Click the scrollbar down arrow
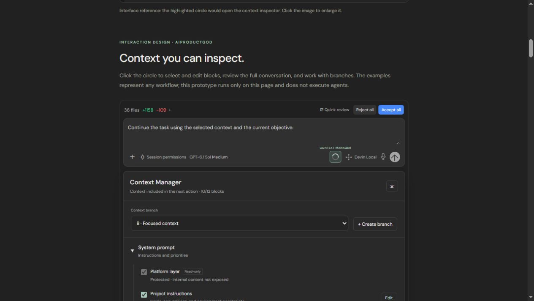The width and height of the screenshot is (534, 301). (x=531, y=297)
